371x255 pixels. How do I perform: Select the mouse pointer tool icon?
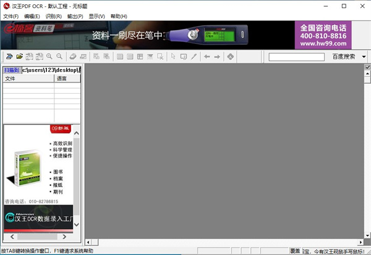[x=173, y=57]
